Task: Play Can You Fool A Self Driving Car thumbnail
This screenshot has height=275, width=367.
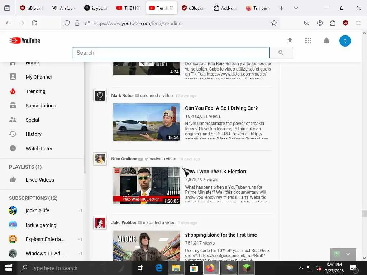Action: coord(147,122)
